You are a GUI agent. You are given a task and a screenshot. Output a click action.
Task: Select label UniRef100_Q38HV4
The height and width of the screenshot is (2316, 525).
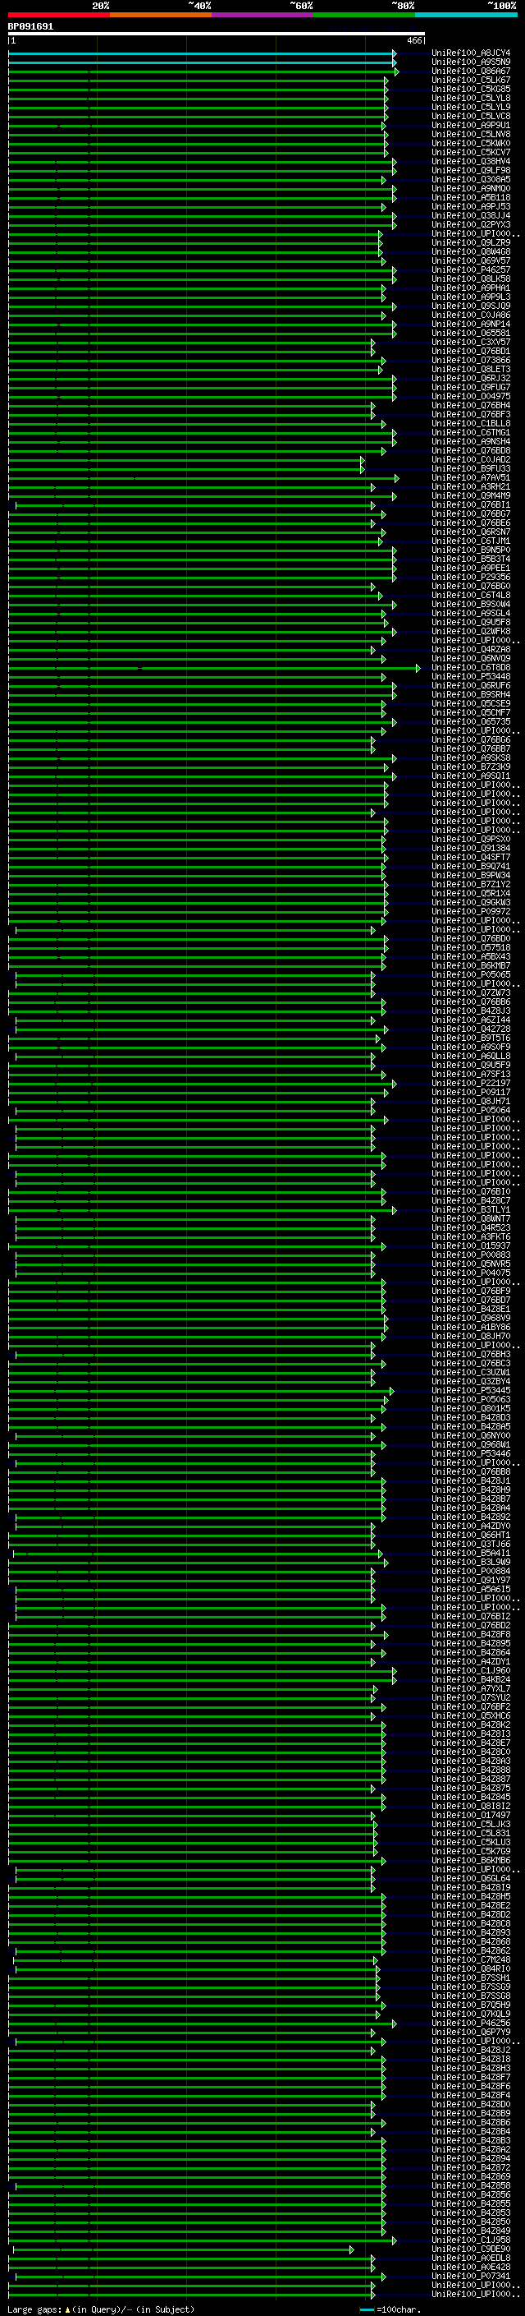(471, 162)
